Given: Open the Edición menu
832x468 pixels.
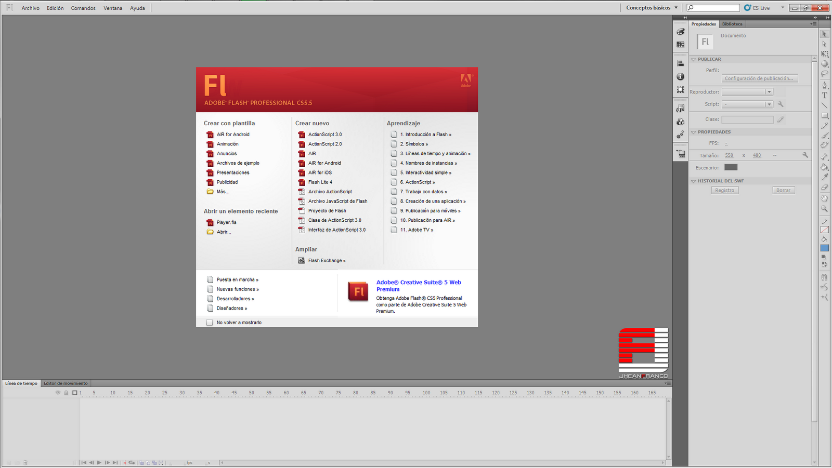Looking at the screenshot, I should 55,8.
